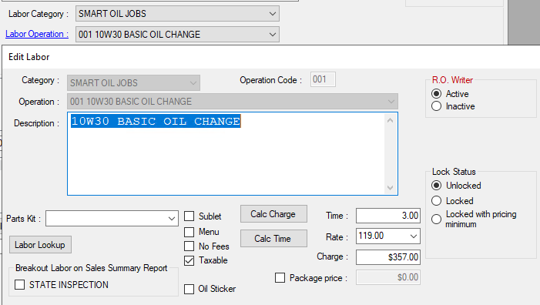Image resolution: width=540 pixels, height=305 pixels.
Task: Click the Package price amount field
Action: click(388, 277)
